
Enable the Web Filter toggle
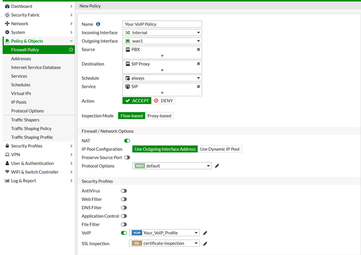[x=124, y=200]
